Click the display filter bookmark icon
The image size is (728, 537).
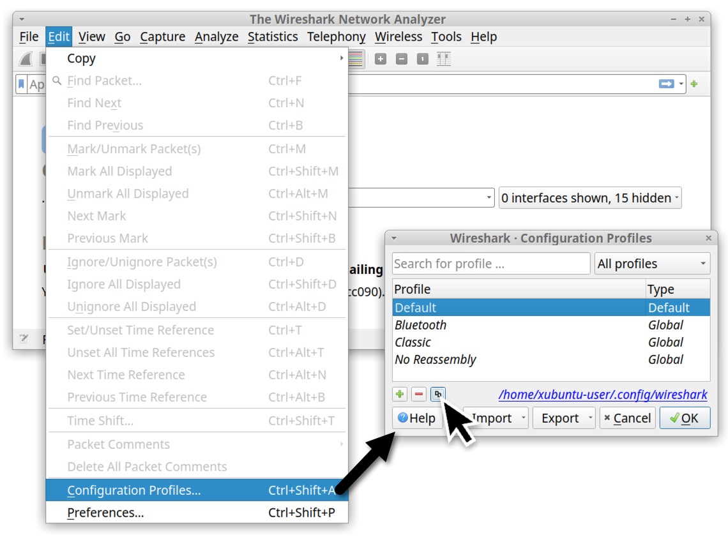point(21,84)
